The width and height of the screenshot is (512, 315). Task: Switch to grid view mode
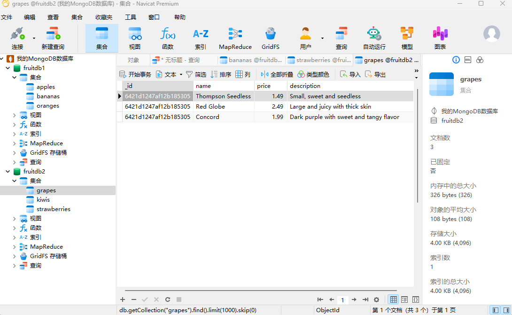click(393, 299)
